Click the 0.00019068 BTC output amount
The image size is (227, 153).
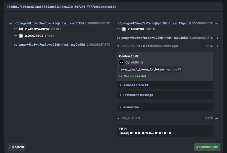tap(201, 23)
